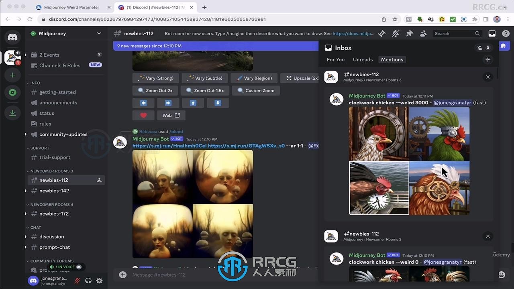
Task: Open the Help question mark icon
Action: point(506,34)
